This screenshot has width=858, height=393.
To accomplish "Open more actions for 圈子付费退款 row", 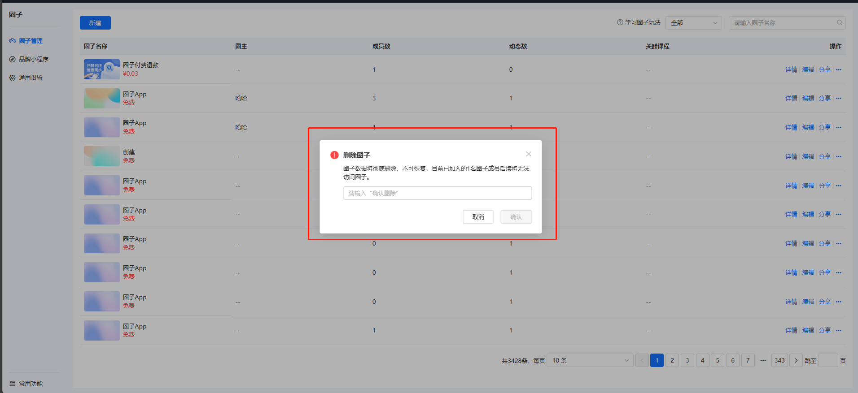I will (839, 69).
